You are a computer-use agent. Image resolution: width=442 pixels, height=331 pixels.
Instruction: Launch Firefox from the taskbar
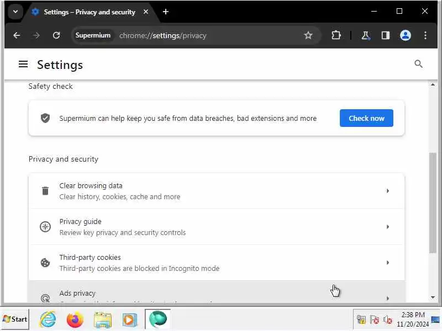pos(75,319)
